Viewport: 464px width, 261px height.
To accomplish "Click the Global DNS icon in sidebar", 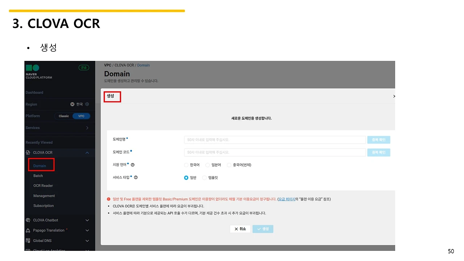I will [28, 240].
